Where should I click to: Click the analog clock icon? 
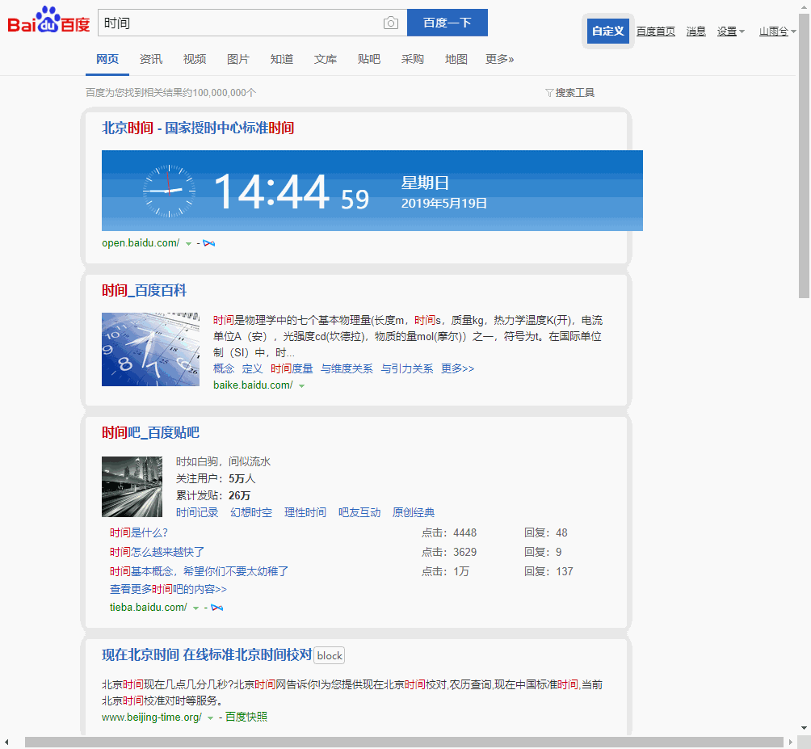tap(169, 191)
